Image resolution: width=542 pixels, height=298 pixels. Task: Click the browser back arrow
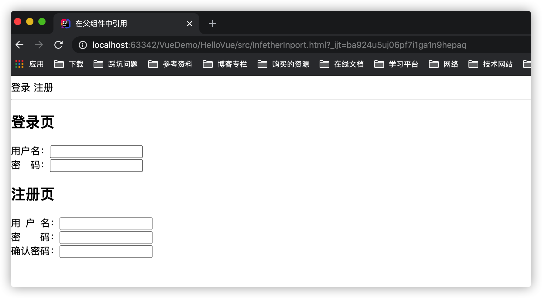19,45
